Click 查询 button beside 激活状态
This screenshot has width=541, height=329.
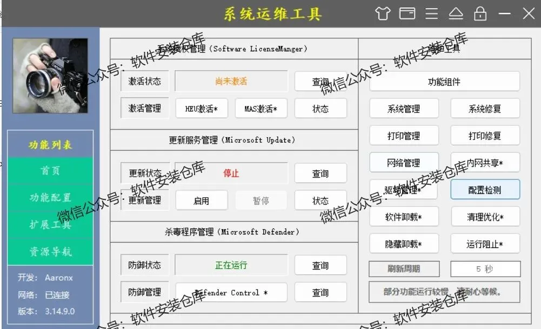pos(320,82)
